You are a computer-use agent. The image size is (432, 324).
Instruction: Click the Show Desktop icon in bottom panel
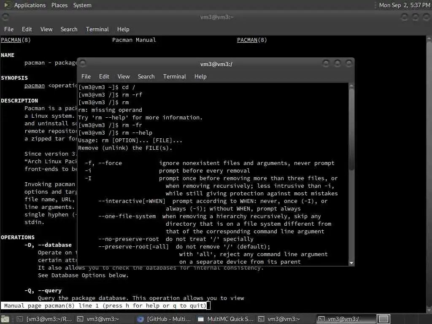(x=5, y=319)
